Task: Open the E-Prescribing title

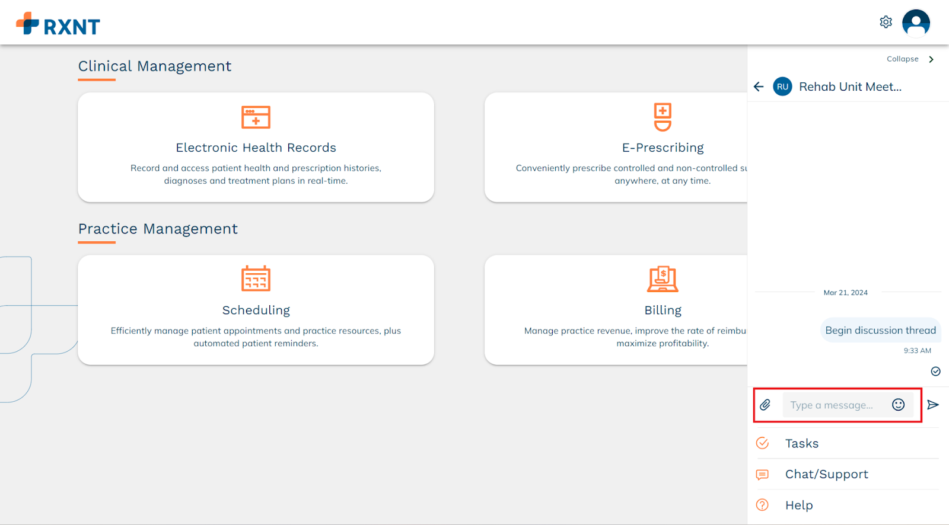Action: click(663, 148)
